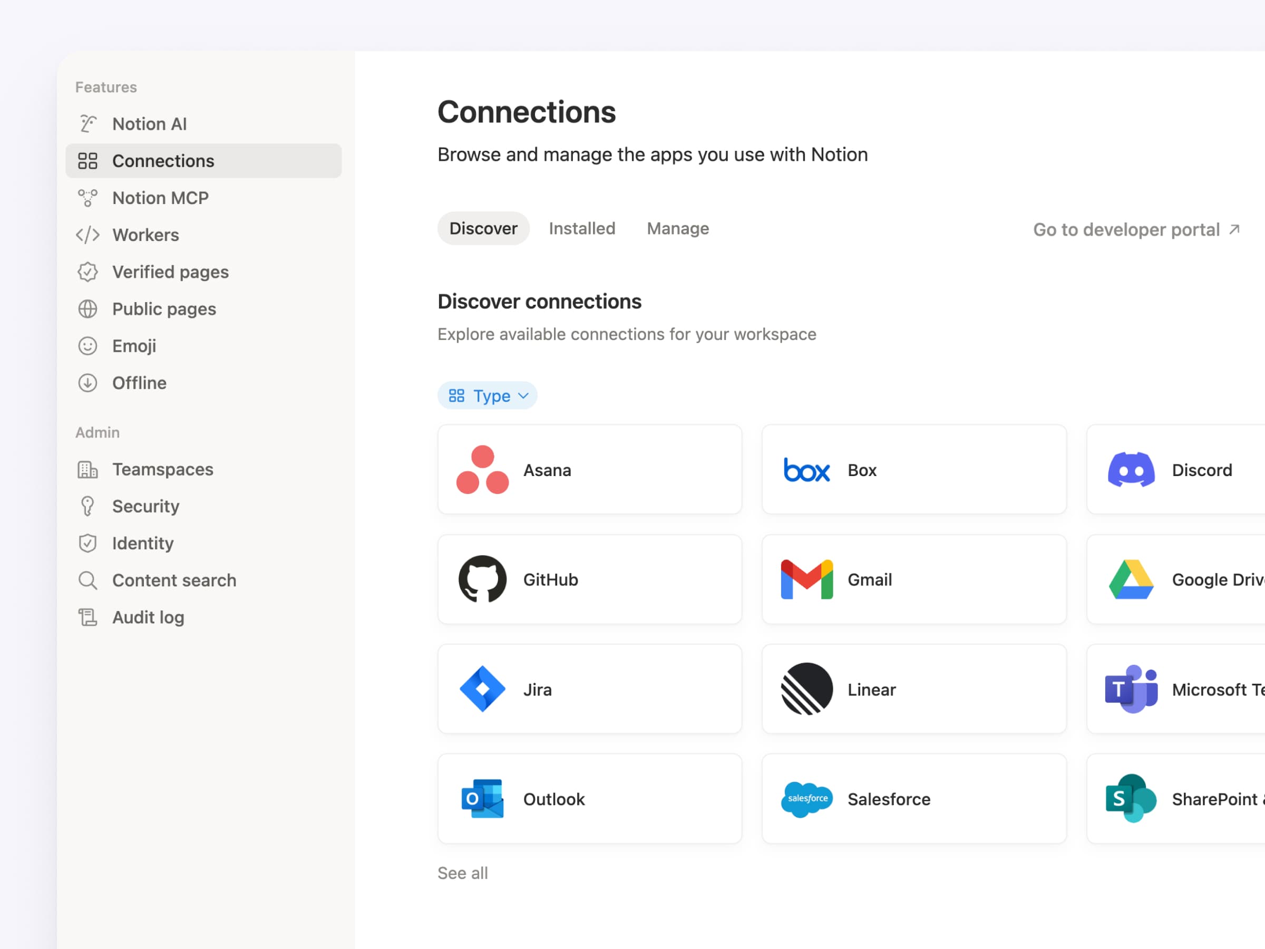Viewport: 1265px width, 949px height.
Task: Open Verified pages settings label
Action: click(170, 272)
